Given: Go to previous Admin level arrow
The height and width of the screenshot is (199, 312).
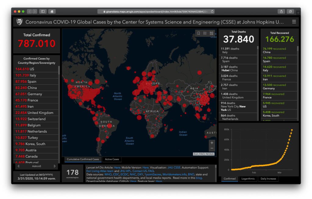Looking at the screenshot, I should click(19, 166).
